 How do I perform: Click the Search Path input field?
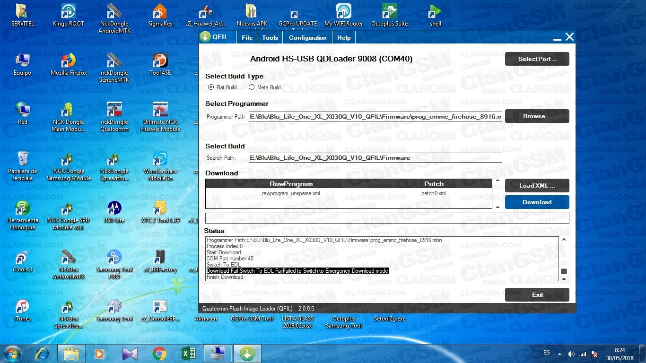pos(375,157)
